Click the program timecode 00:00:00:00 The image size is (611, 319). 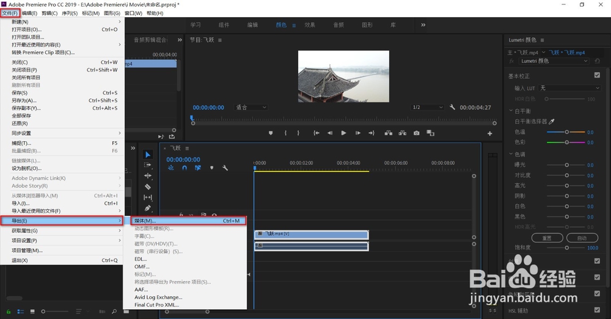208,108
